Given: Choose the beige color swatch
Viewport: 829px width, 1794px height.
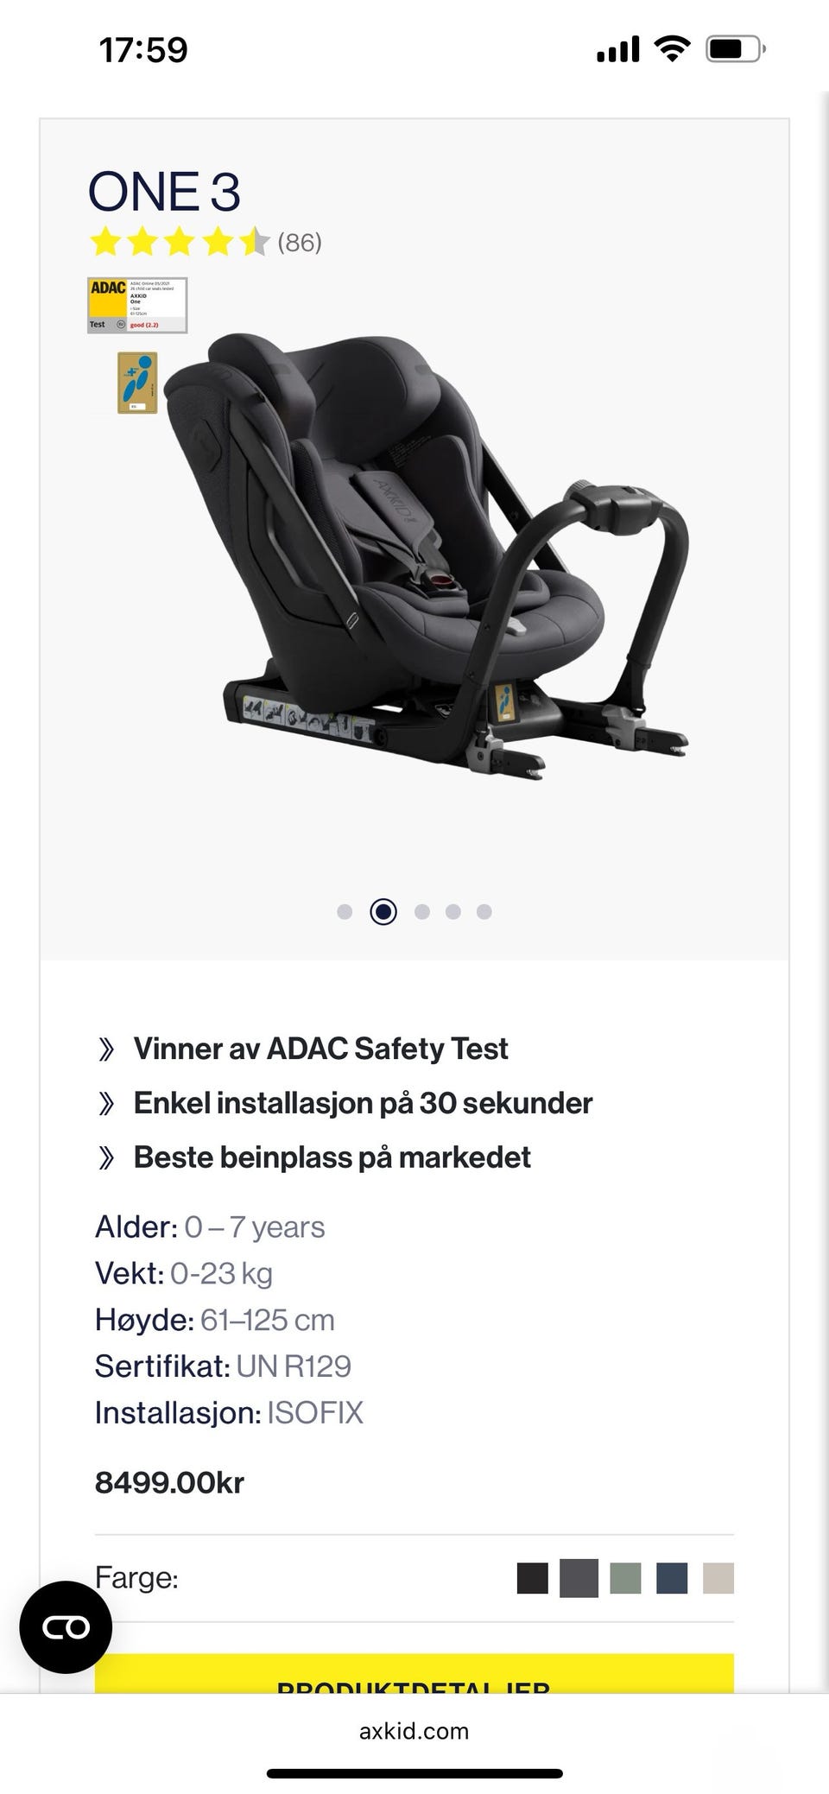Looking at the screenshot, I should point(718,1578).
